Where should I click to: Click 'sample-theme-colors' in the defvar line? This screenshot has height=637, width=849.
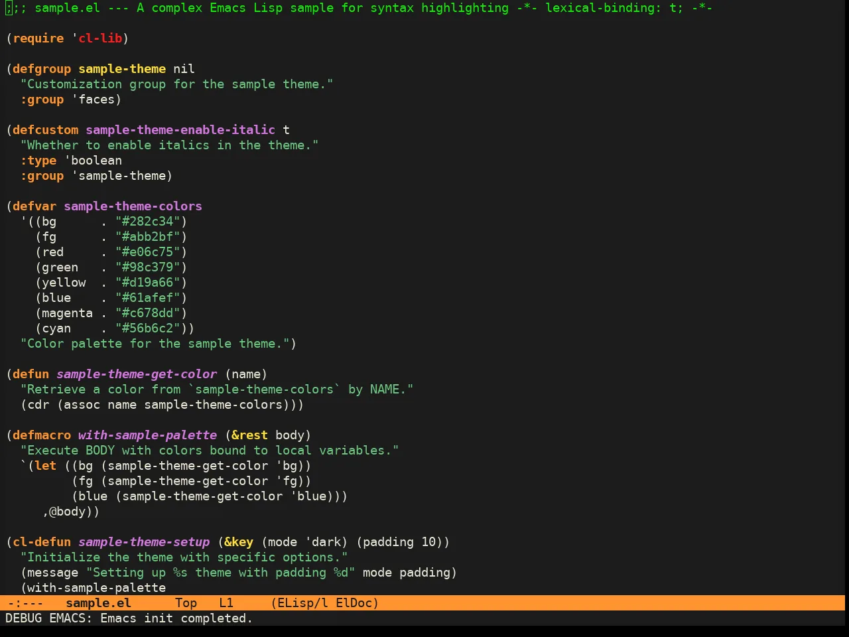(133, 206)
